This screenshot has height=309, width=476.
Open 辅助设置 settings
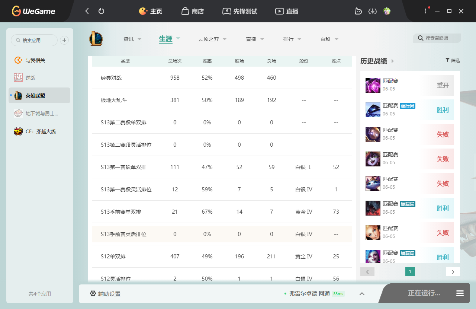click(105, 294)
